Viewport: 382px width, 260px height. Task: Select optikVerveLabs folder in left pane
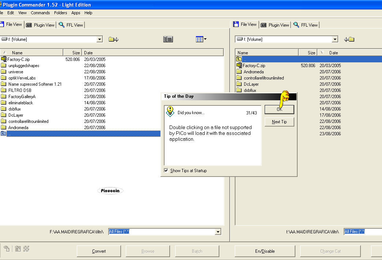(22, 78)
